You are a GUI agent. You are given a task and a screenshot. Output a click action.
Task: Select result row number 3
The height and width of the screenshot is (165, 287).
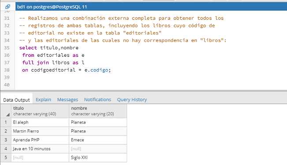click(6, 140)
